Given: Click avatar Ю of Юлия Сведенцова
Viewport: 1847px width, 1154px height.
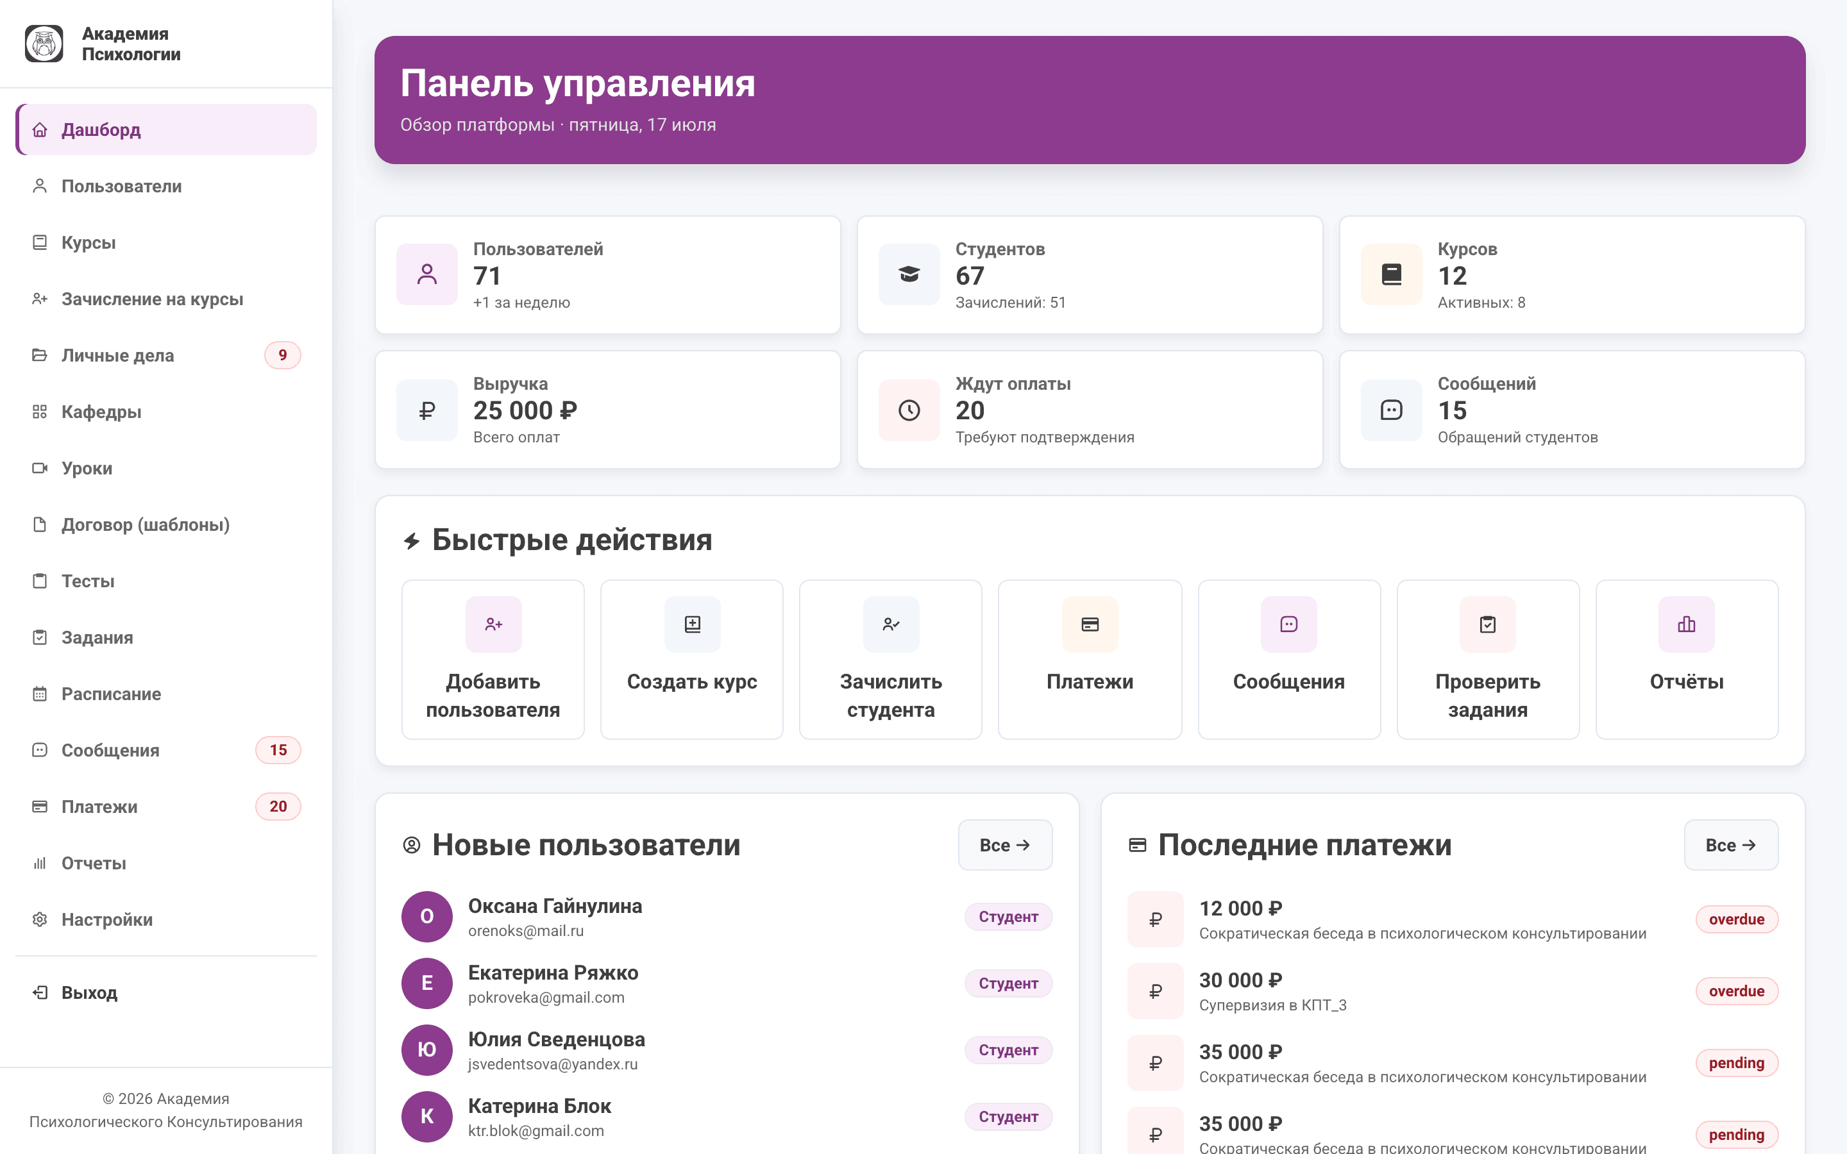Looking at the screenshot, I should click(426, 1050).
